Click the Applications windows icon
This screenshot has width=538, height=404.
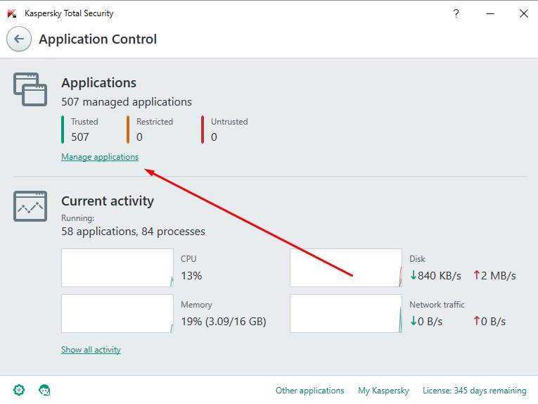point(30,89)
